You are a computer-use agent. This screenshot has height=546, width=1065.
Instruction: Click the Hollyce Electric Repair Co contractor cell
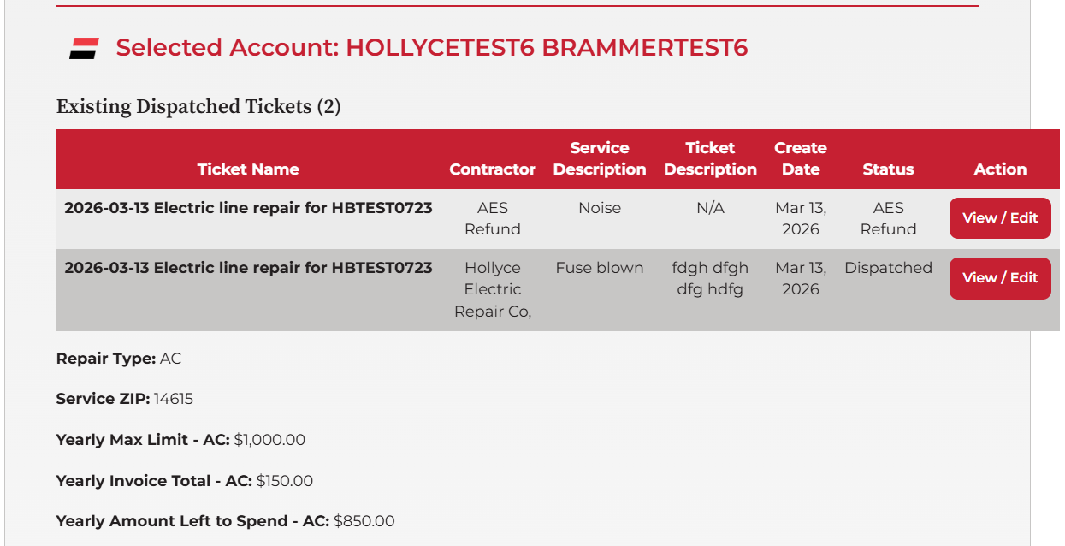click(493, 289)
